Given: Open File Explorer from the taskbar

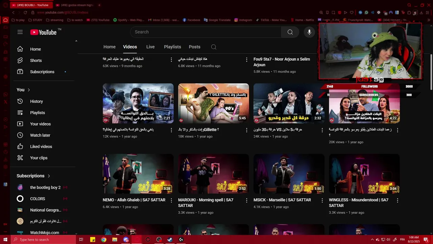Looking at the screenshot, I should (115, 240).
